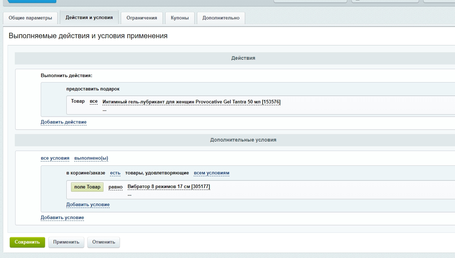Switch to the Ограничения tab
The height and width of the screenshot is (258, 455).
tap(142, 18)
